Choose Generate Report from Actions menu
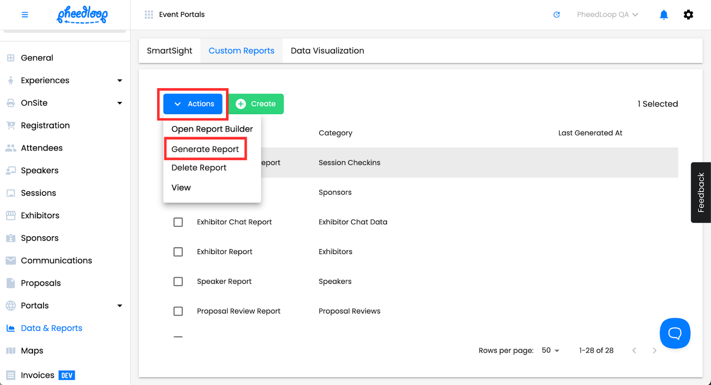711x385 pixels. point(205,149)
